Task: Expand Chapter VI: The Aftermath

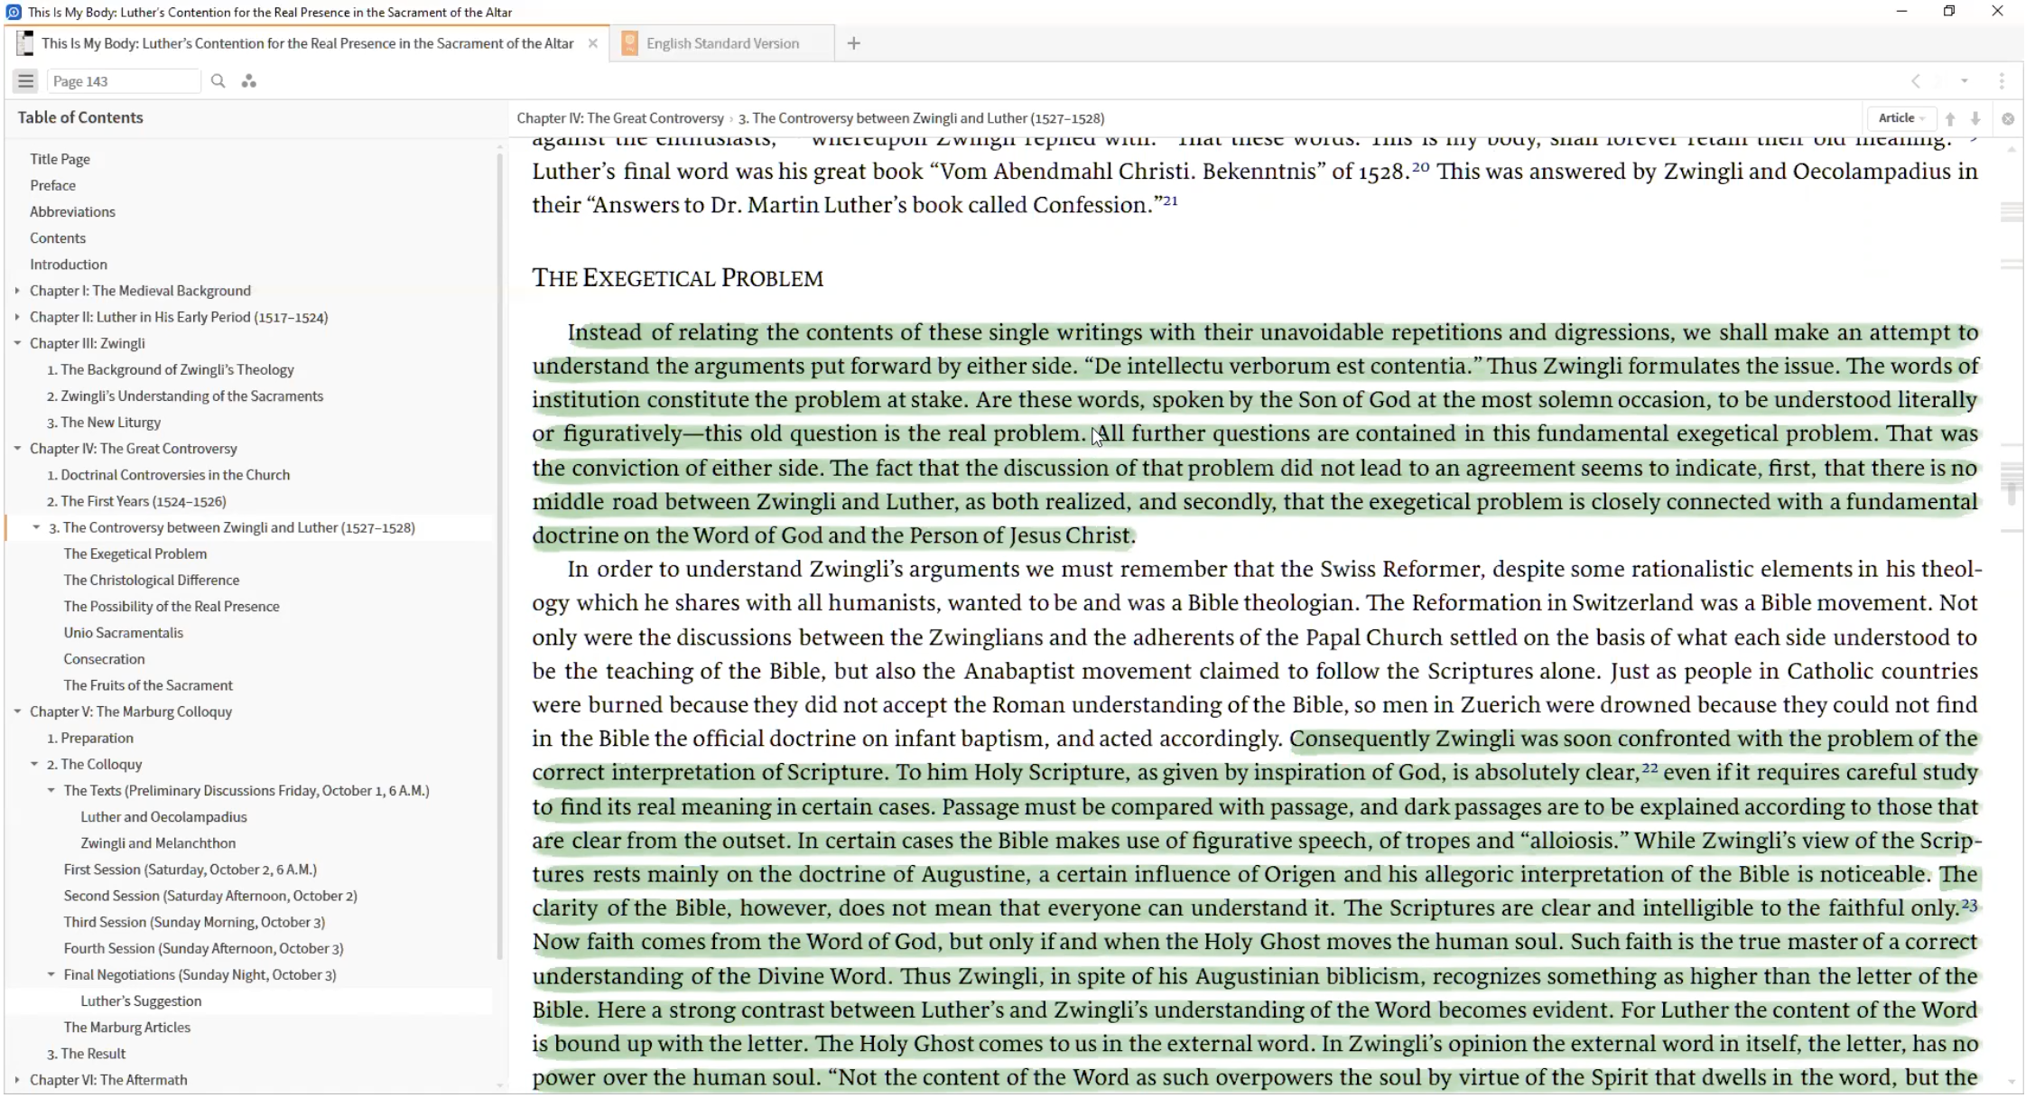Action: pos(17,1080)
